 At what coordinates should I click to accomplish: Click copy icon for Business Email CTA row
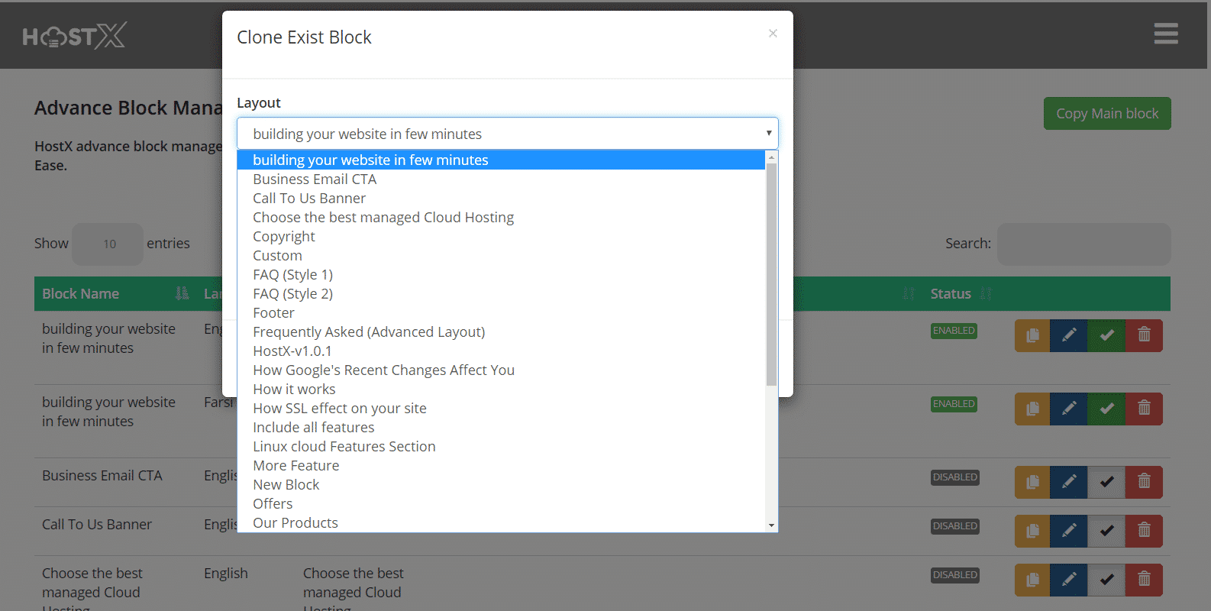pyautogui.click(x=1032, y=482)
